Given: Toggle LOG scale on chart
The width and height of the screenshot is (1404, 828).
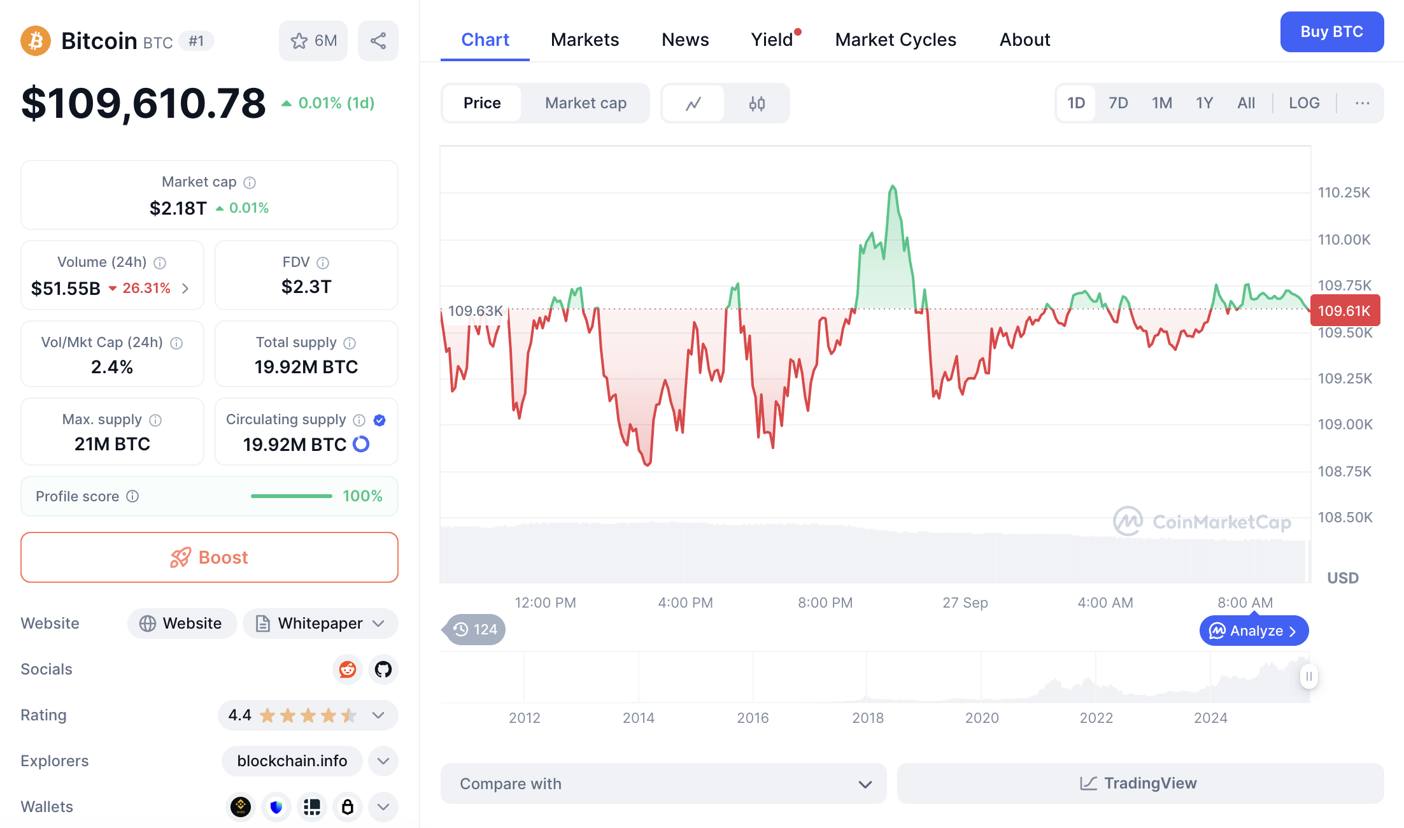Looking at the screenshot, I should pyautogui.click(x=1304, y=103).
